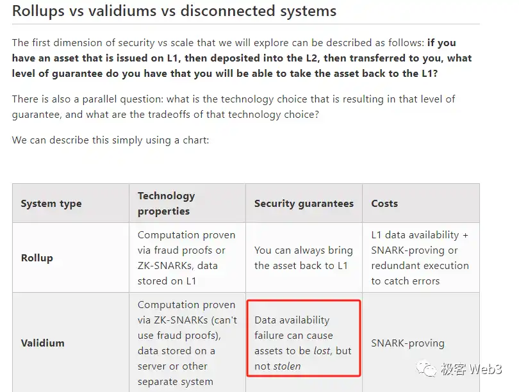Click the paragraph starting There is also a parallel question
This screenshot has width=519, height=392.
click(x=234, y=106)
